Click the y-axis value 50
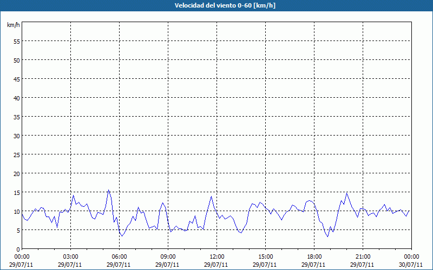The height and width of the screenshot is (270, 433). (17, 60)
